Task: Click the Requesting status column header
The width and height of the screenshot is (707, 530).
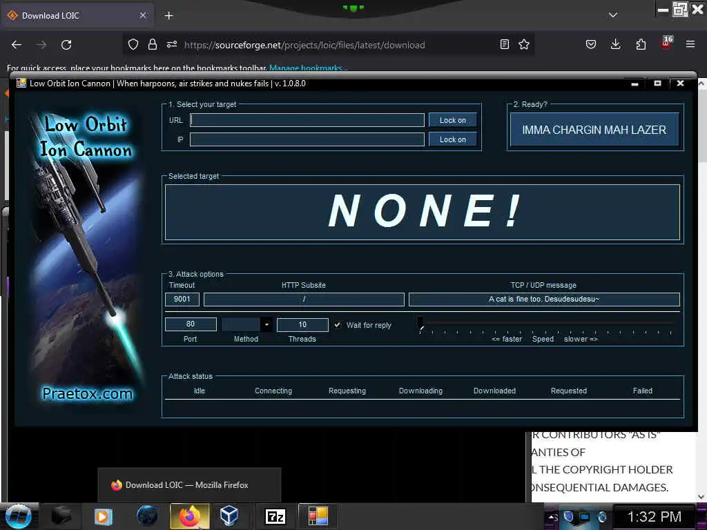Action: 347,391
